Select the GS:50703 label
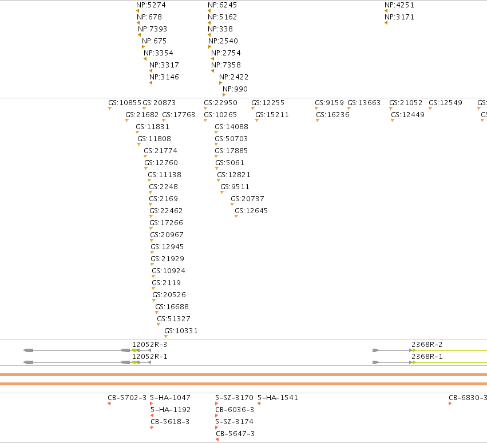 (231, 139)
